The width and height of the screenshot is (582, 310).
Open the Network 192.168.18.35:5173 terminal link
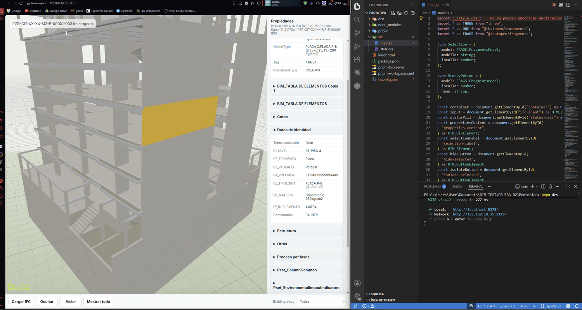coord(480,214)
